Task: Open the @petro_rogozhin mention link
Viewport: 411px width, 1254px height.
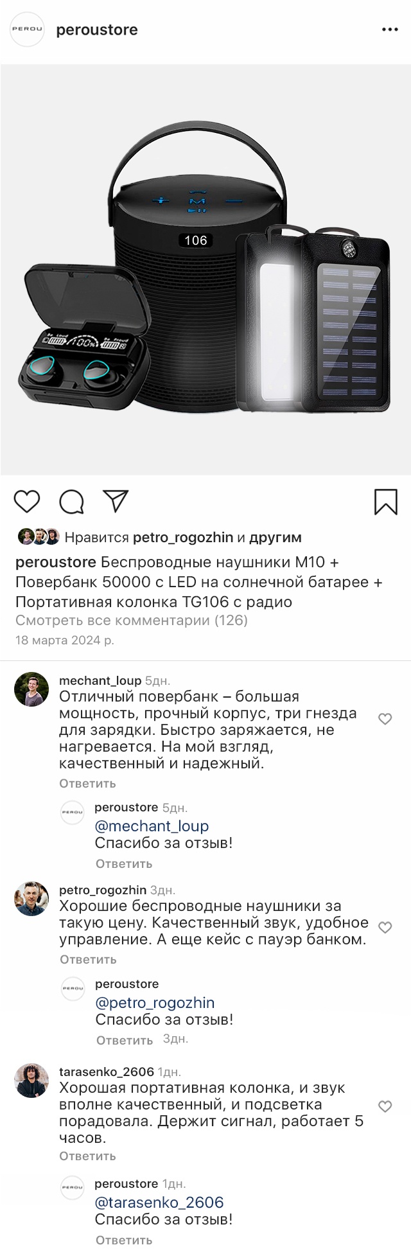Action: point(155,1003)
